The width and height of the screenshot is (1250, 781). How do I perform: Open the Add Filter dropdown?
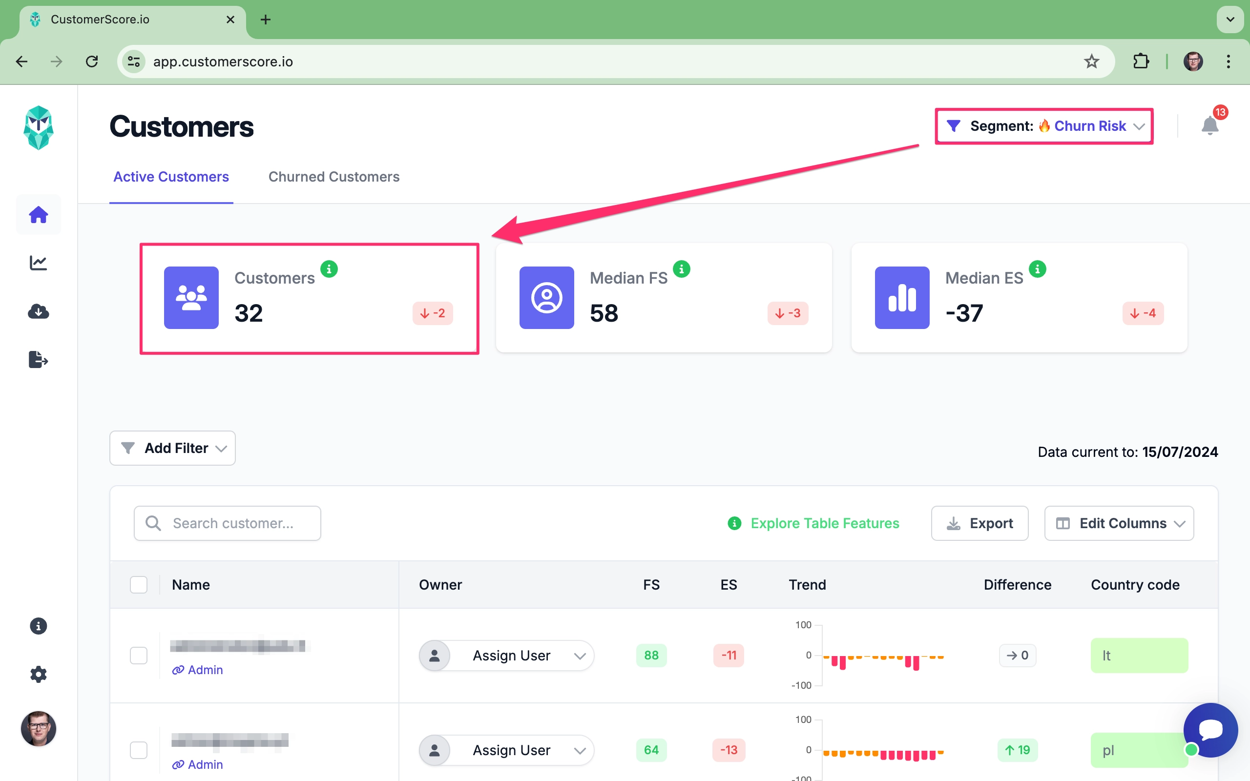(x=172, y=448)
